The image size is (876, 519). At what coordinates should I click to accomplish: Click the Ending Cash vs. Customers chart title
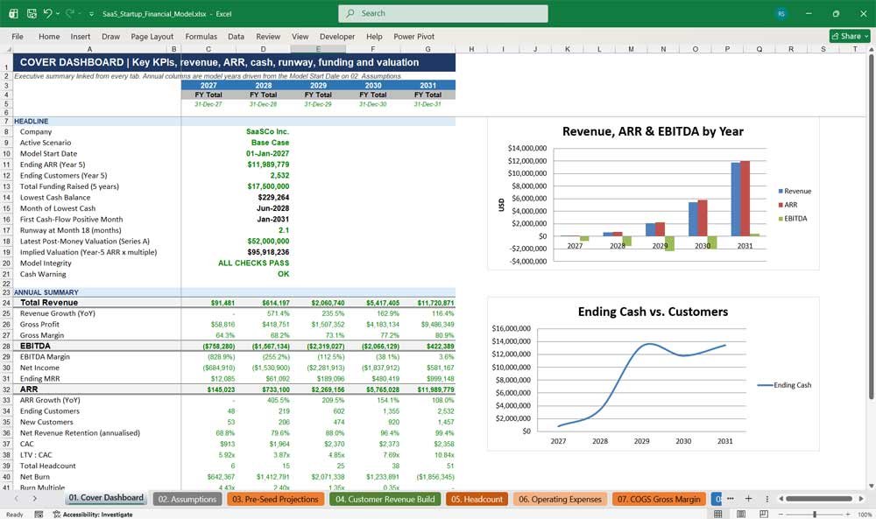tap(653, 312)
